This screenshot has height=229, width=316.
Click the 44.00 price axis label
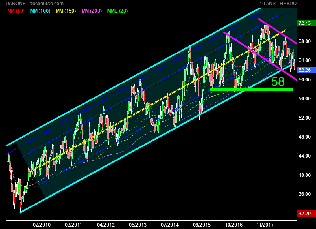(305, 156)
